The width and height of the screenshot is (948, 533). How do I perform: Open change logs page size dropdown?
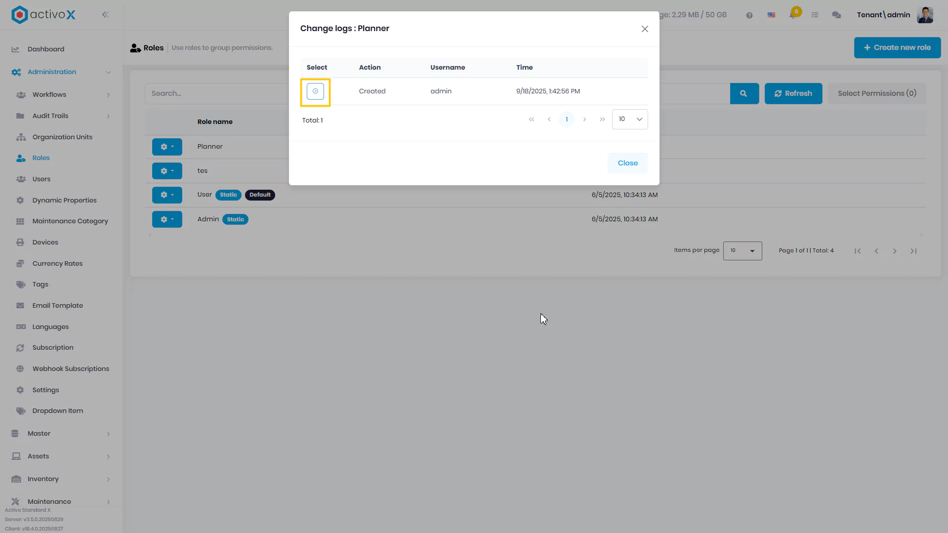pyautogui.click(x=630, y=120)
